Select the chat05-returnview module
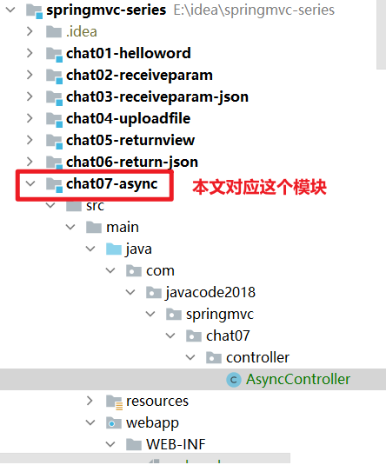The width and height of the screenshot is (386, 465). pos(130,140)
